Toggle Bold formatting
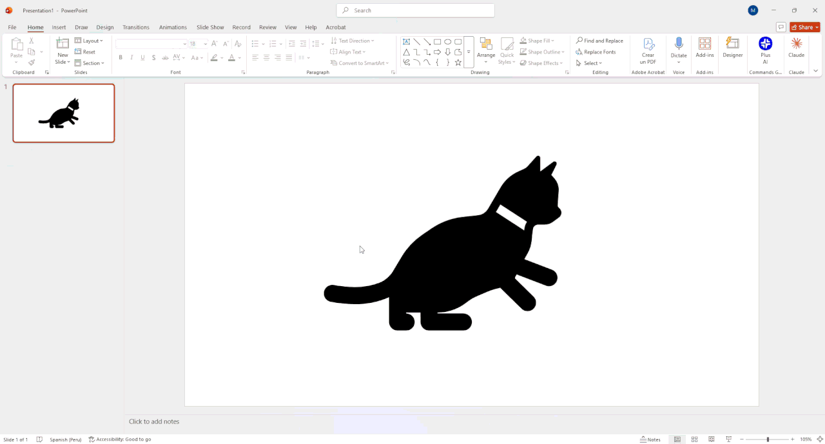 pos(121,57)
